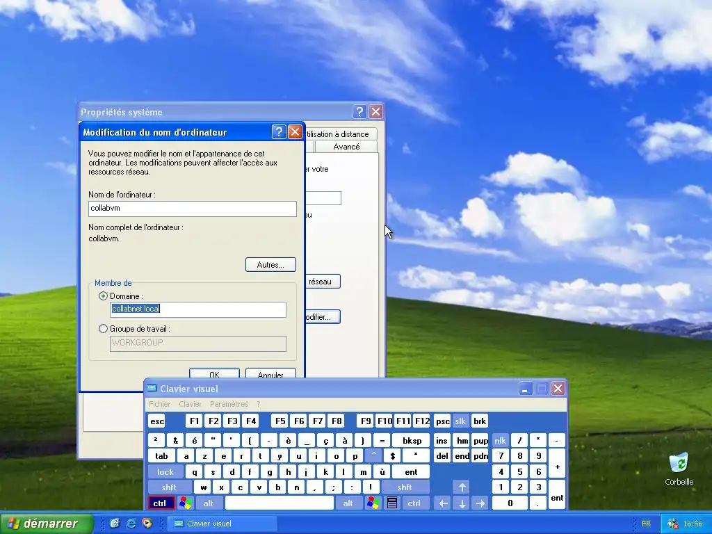Click the Nom de l'ordinateur field
Image resolution: width=712 pixels, height=534 pixels.
[193, 209]
